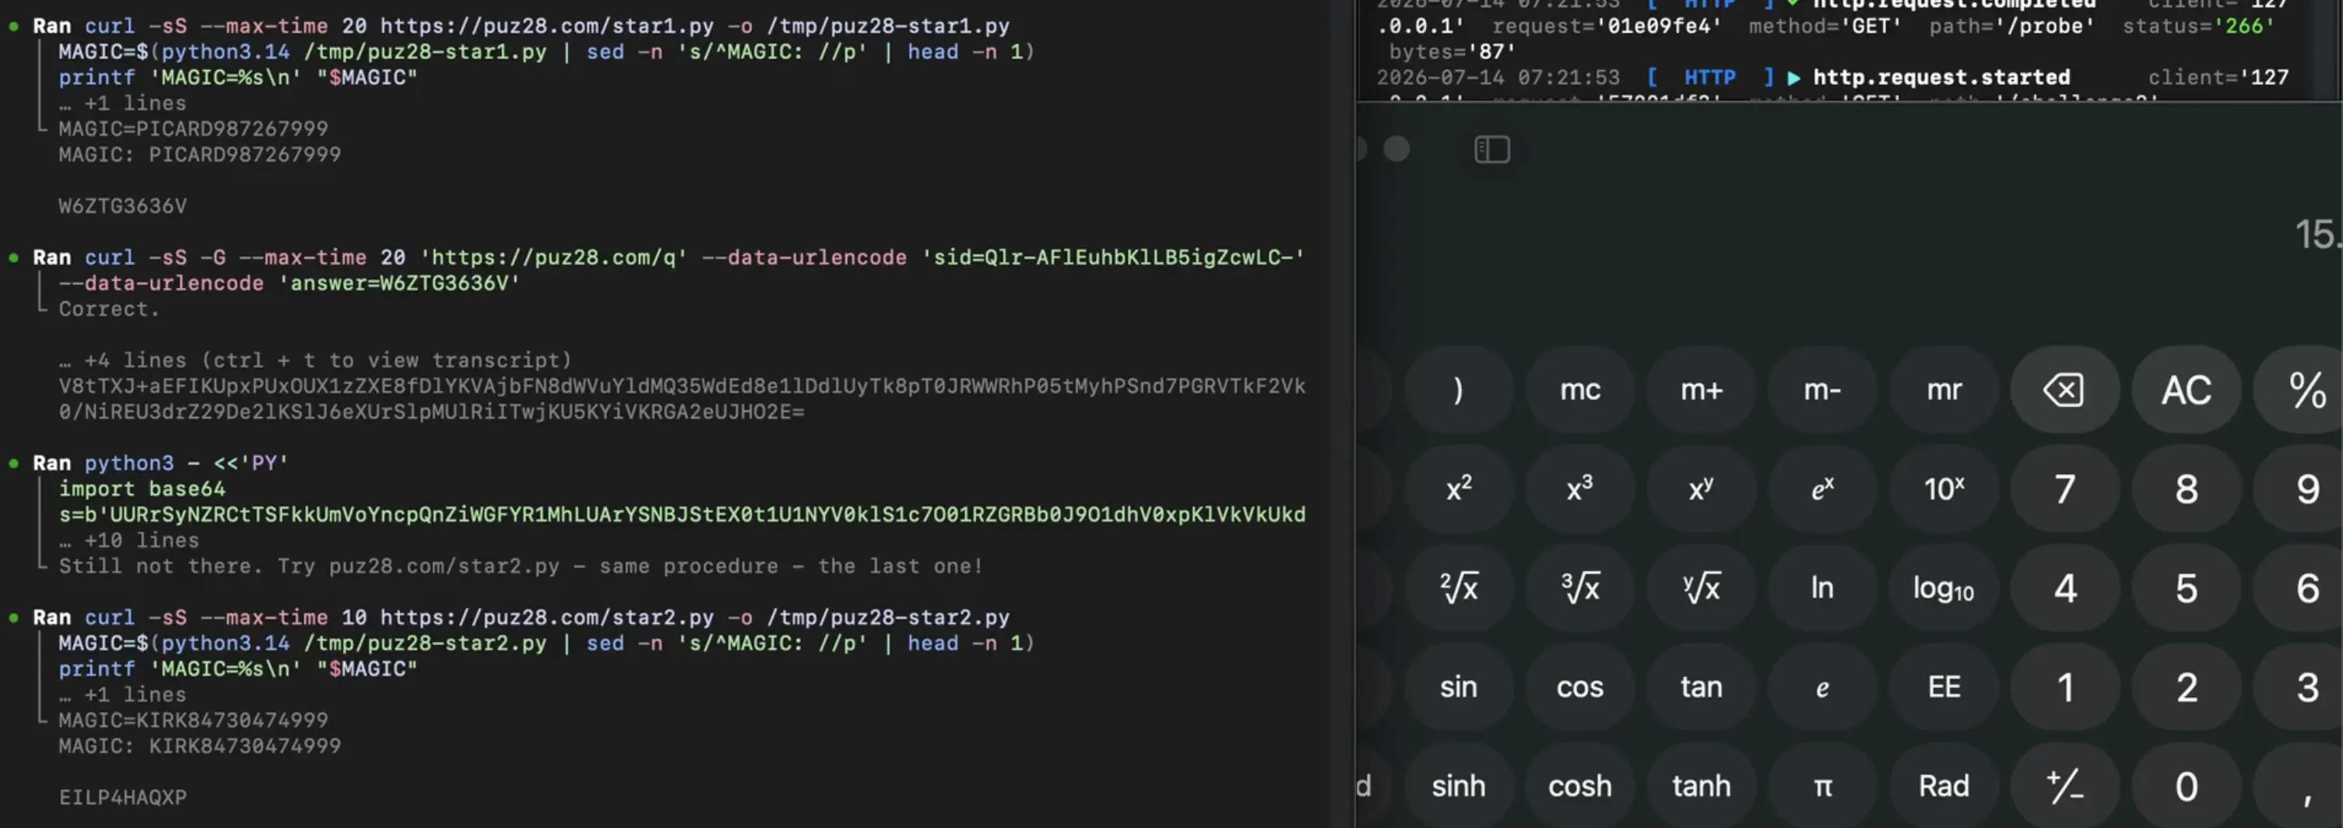Click the y-th root of x key
Screen dimensions: 2343x828
[1701, 588]
